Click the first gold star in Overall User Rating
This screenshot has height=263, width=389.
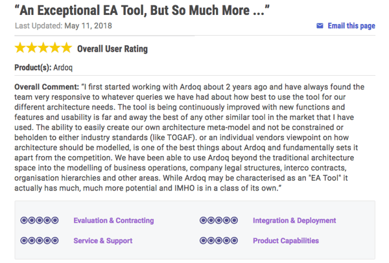(x=20, y=47)
